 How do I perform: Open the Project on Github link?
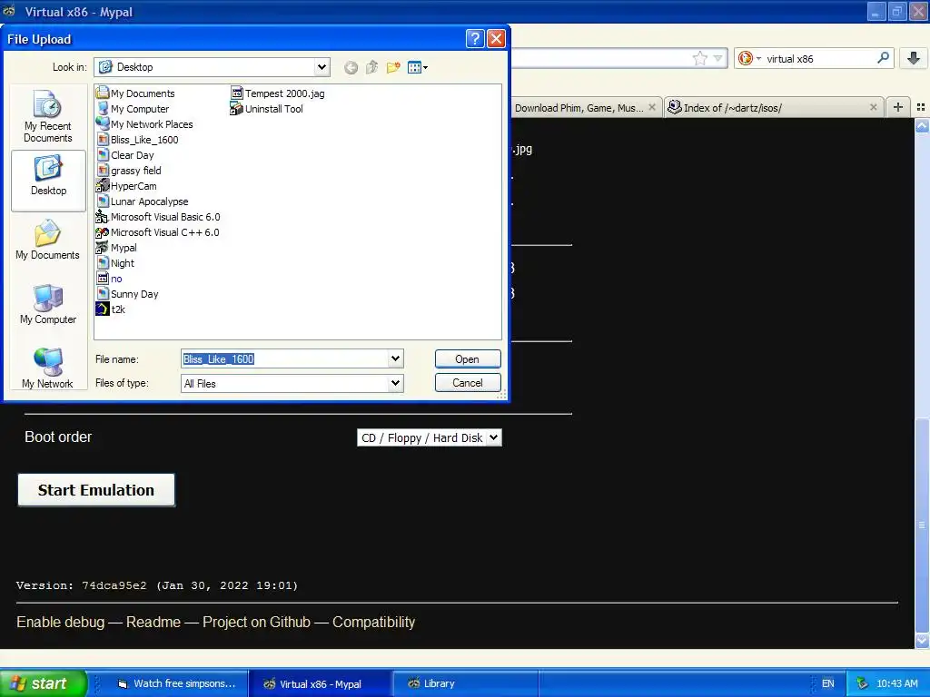click(x=256, y=622)
